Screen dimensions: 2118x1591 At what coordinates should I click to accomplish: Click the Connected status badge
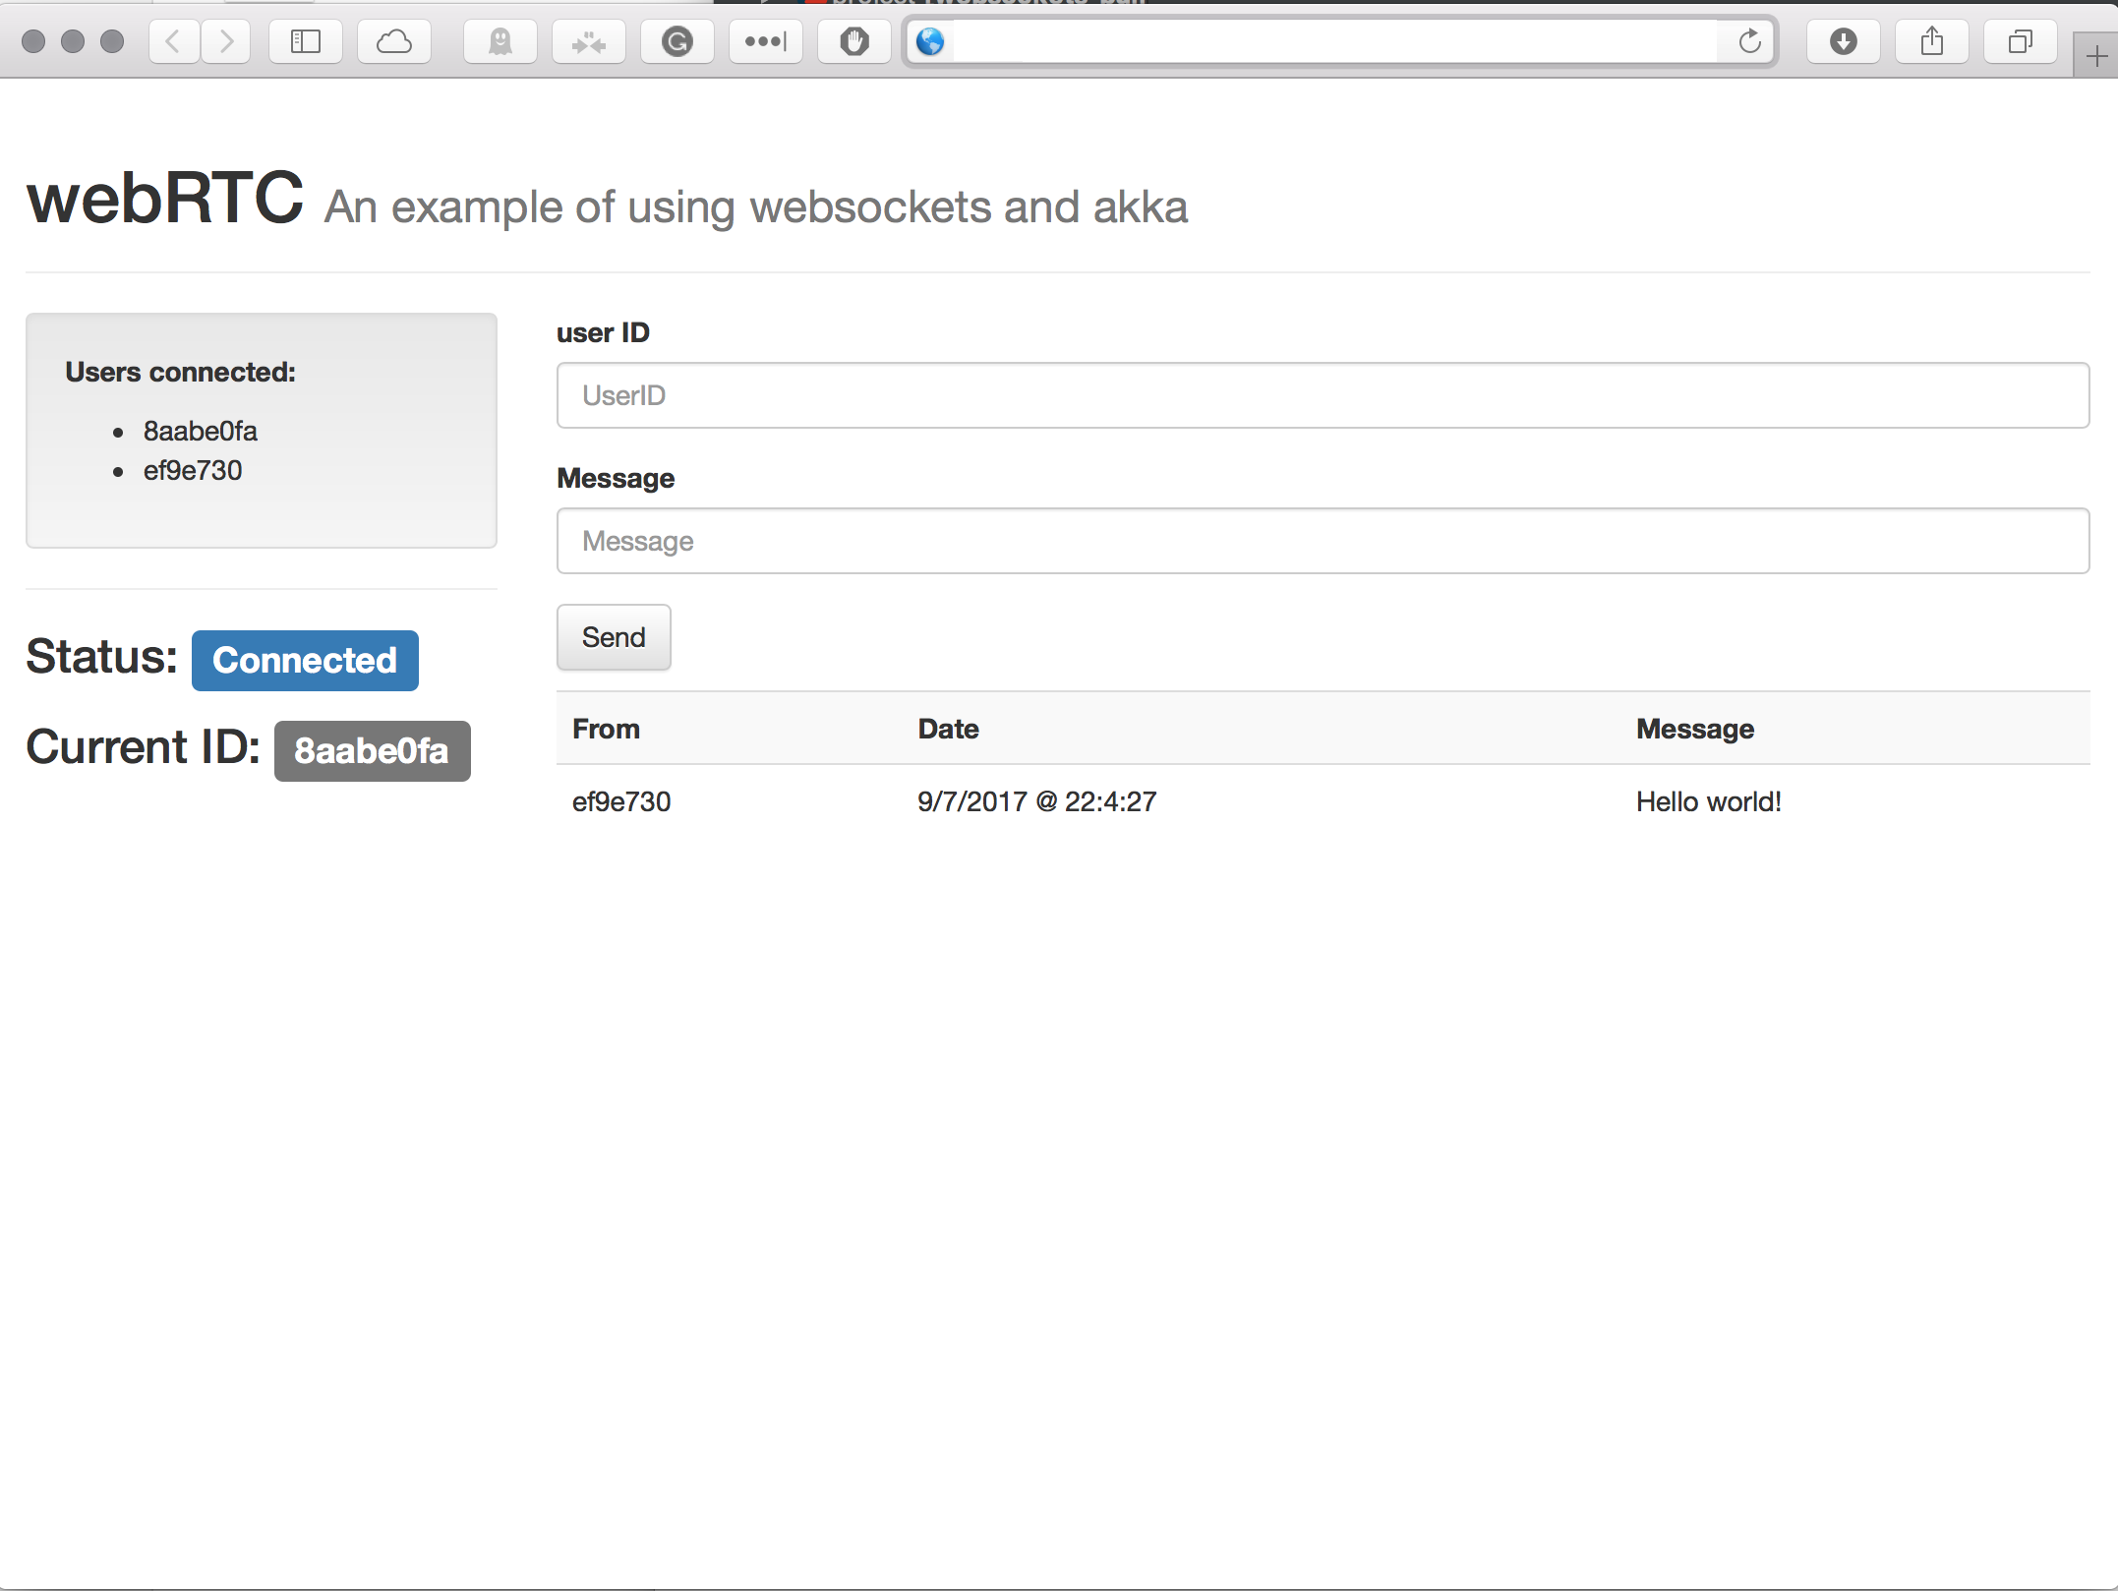pyautogui.click(x=305, y=661)
